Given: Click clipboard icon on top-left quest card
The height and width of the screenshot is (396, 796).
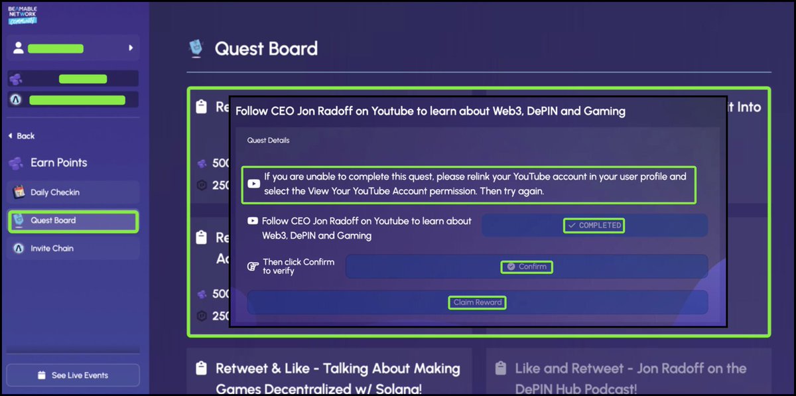Looking at the screenshot, I should [202, 107].
